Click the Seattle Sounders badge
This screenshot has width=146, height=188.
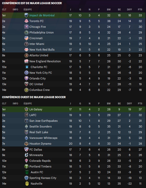26,126
